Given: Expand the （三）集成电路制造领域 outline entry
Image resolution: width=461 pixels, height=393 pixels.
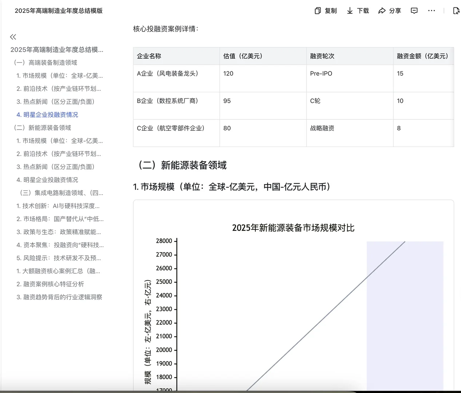Looking at the screenshot, I should pos(58,193).
